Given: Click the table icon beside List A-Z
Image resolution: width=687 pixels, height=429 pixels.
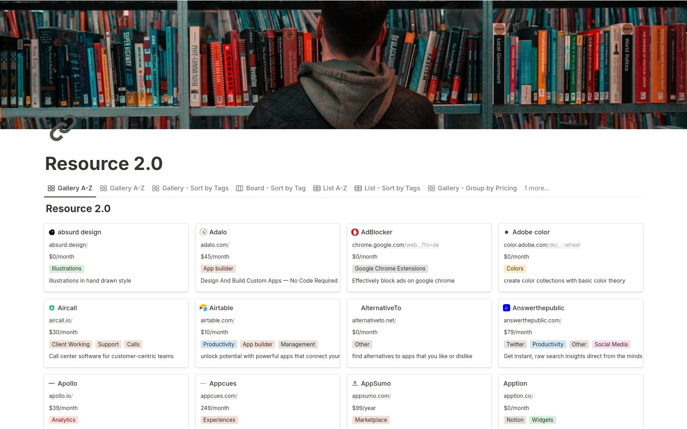Looking at the screenshot, I should 316,188.
